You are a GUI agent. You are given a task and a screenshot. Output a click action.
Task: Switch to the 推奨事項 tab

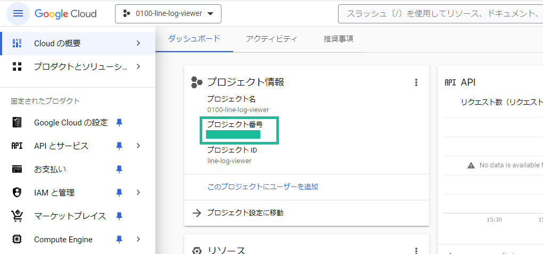click(339, 39)
